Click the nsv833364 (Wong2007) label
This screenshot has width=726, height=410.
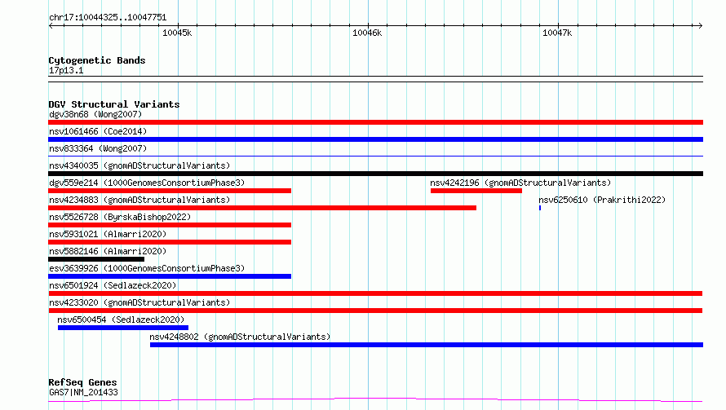(98, 148)
